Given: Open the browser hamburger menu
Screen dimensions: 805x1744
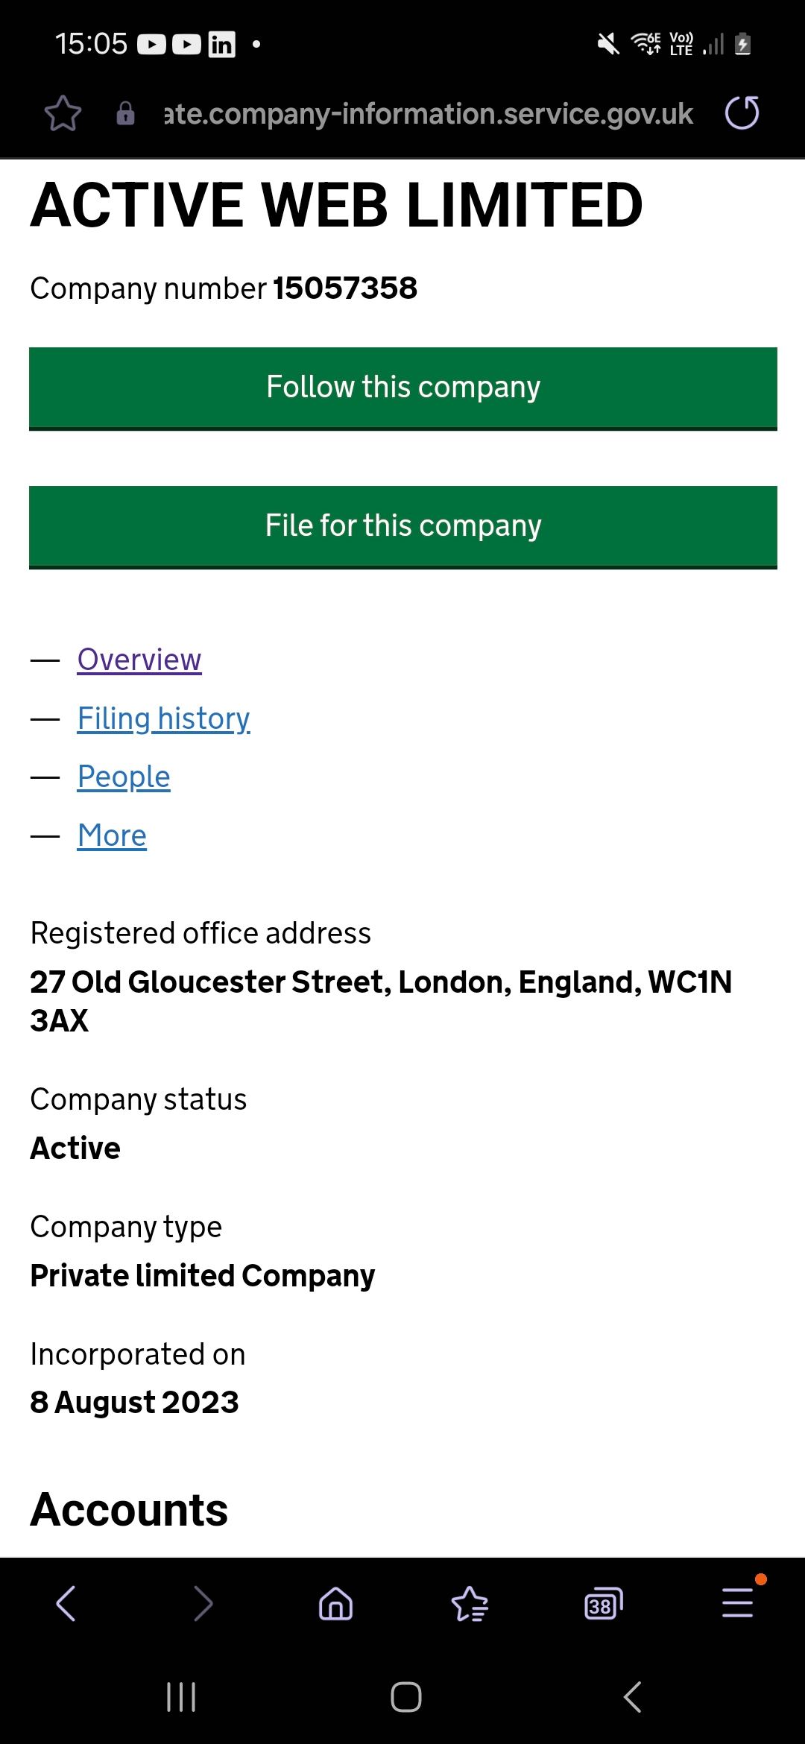Looking at the screenshot, I should 738,1602.
